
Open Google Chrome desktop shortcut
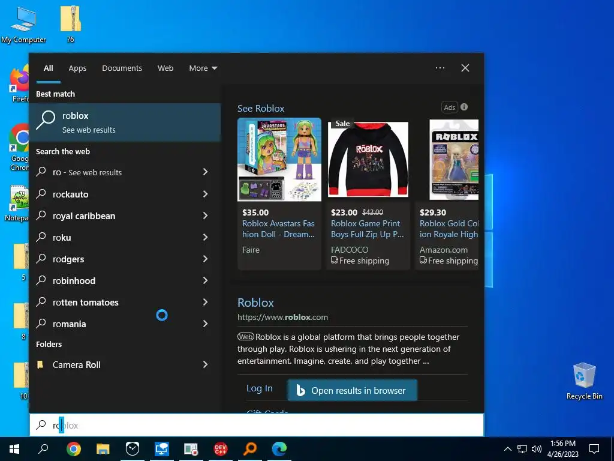[19, 148]
